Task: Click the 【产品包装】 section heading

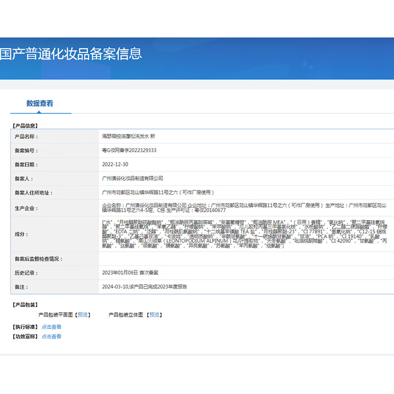Action: click(25, 305)
